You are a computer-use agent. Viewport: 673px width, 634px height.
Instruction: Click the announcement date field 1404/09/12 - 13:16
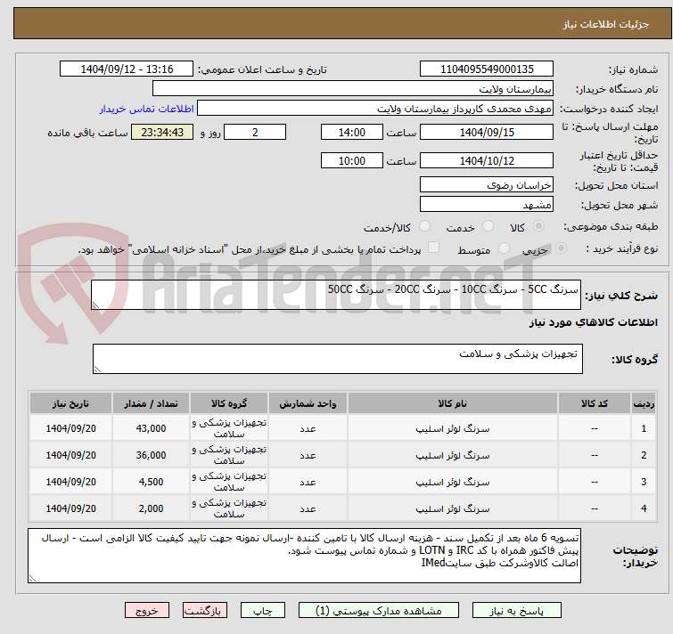(127, 69)
